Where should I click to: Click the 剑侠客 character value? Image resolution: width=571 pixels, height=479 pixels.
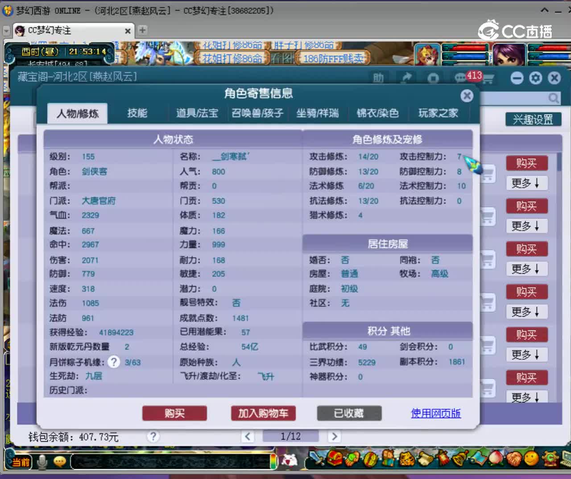pyautogui.click(x=95, y=171)
